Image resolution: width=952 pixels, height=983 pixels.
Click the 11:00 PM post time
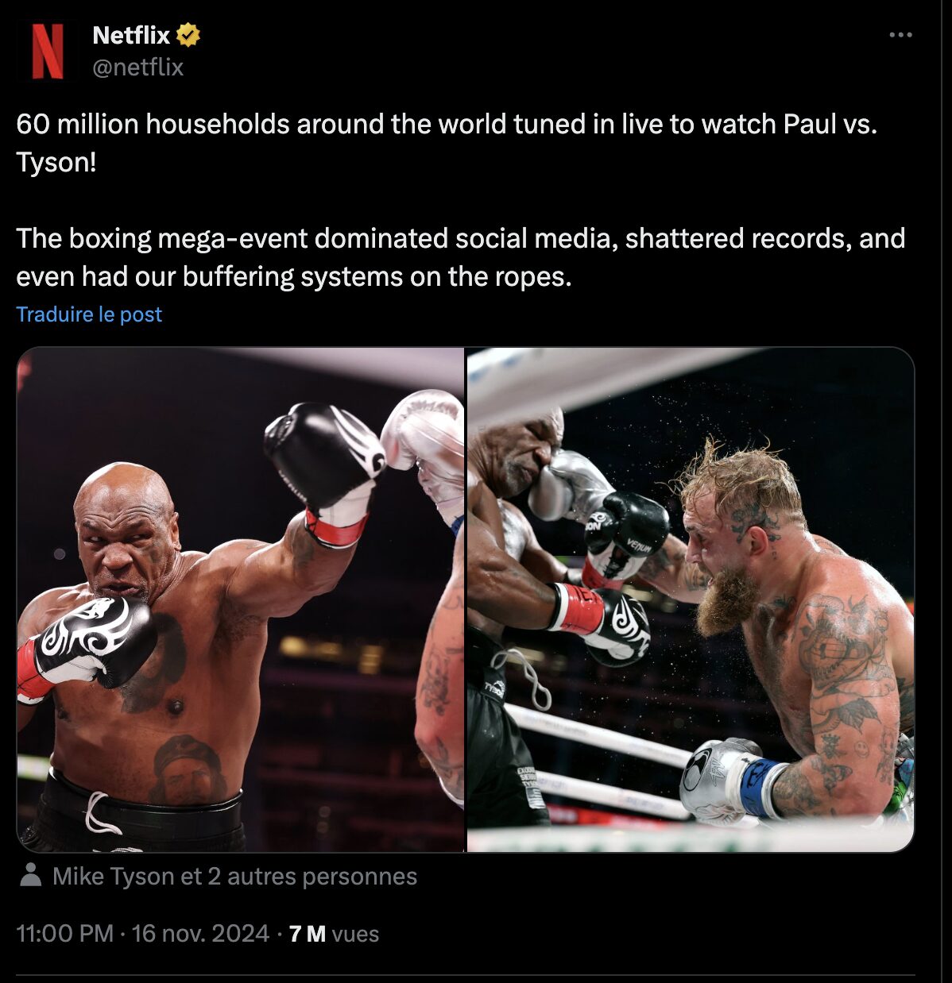pos(65,933)
